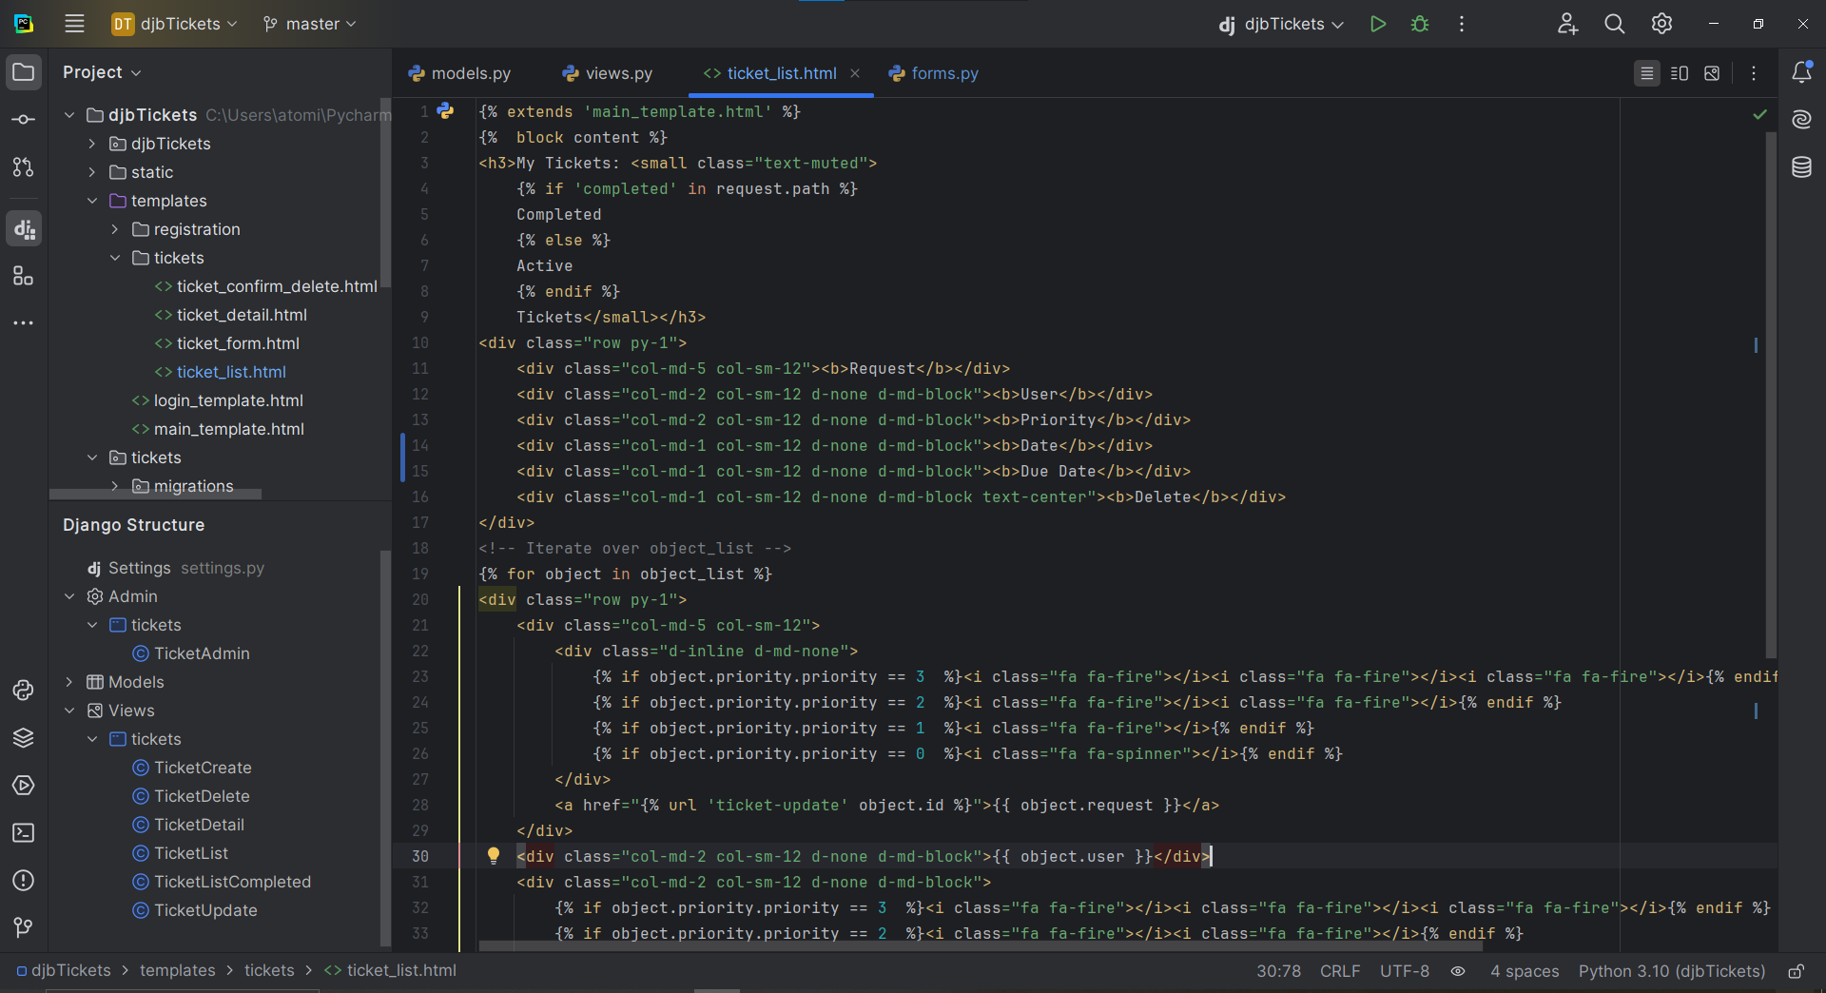Image resolution: width=1826 pixels, height=993 pixels.
Task: Open the Project tool window icon
Action: point(24,72)
